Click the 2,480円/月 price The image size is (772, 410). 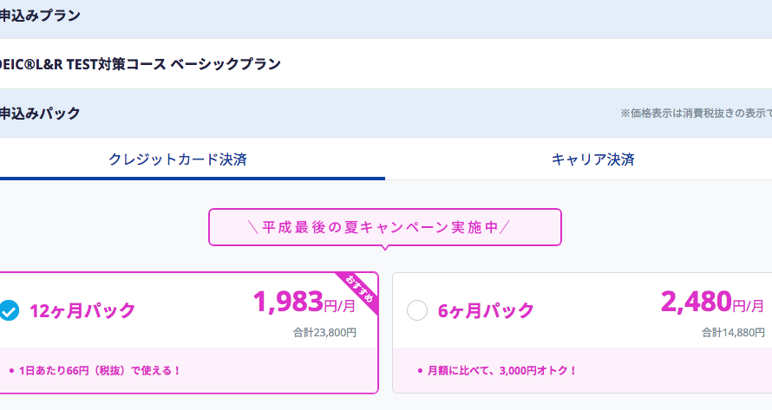click(x=712, y=302)
